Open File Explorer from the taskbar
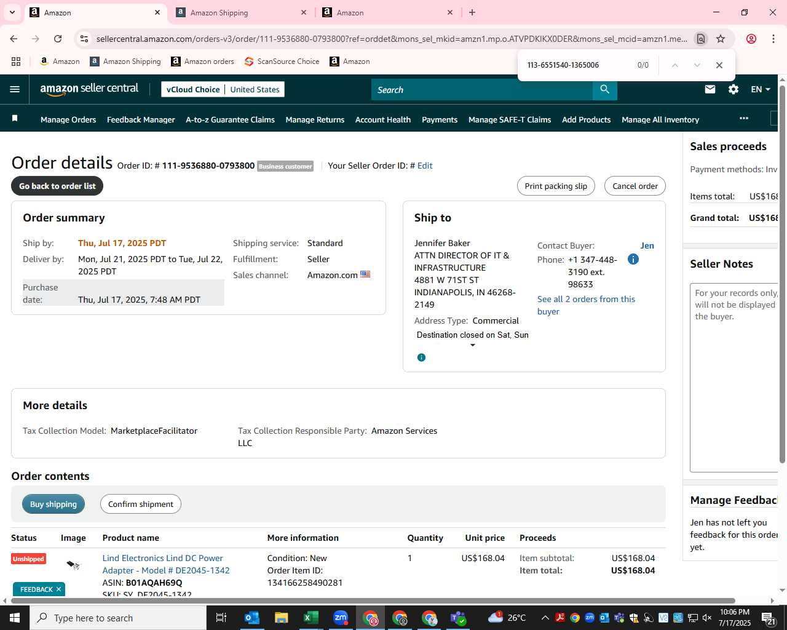 [x=282, y=618]
